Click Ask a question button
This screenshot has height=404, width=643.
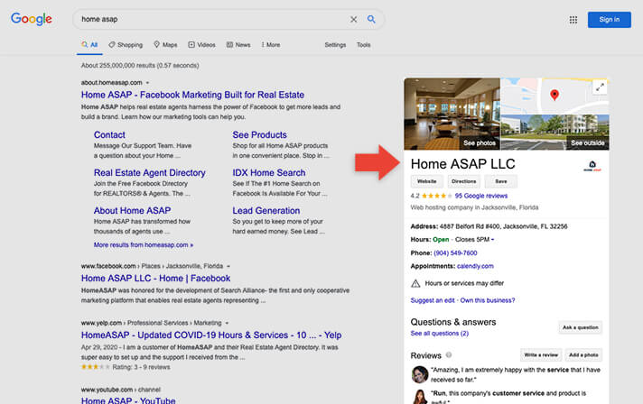coord(580,327)
